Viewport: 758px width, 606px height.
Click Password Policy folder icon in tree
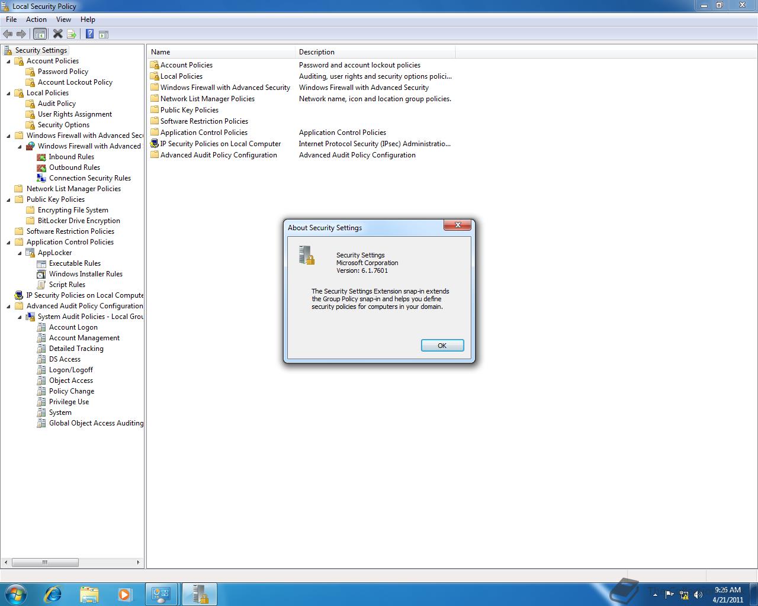(x=30, y=72)
